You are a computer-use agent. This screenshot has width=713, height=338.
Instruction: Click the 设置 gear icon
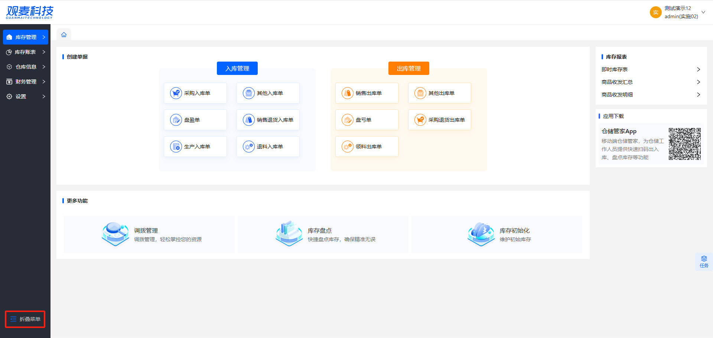coord(9,96)
